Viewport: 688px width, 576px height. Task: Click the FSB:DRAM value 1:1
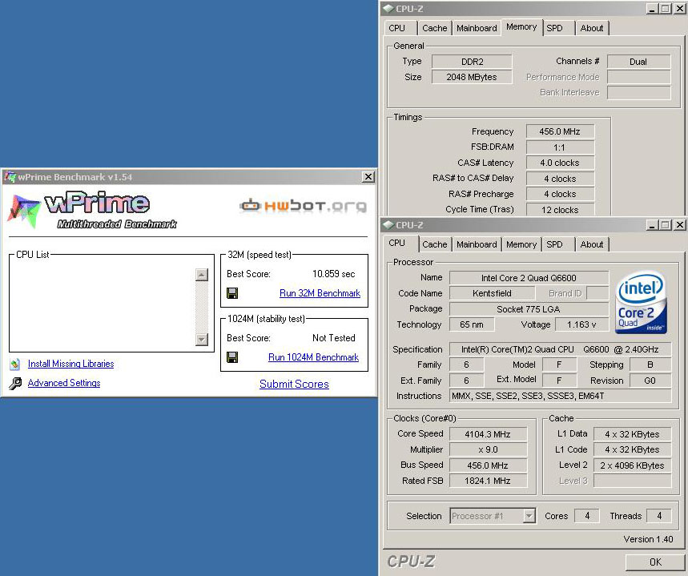point(560,147)
